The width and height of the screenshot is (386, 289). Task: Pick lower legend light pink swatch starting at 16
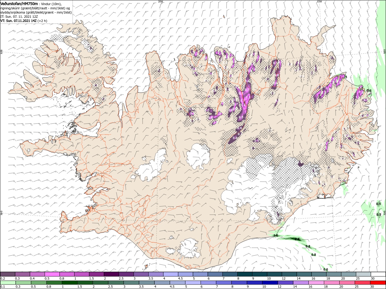316,283
